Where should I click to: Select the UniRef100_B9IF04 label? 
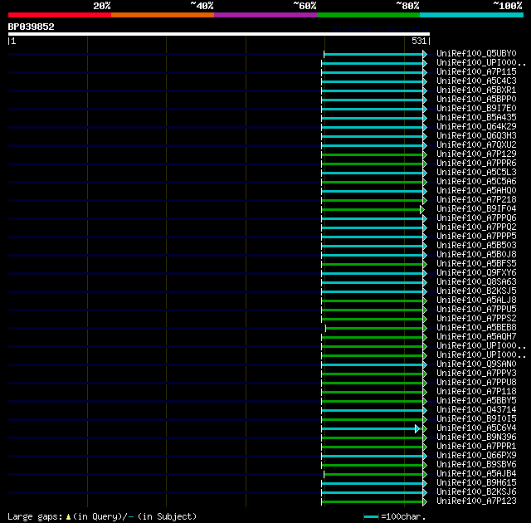tap(476, 209)
